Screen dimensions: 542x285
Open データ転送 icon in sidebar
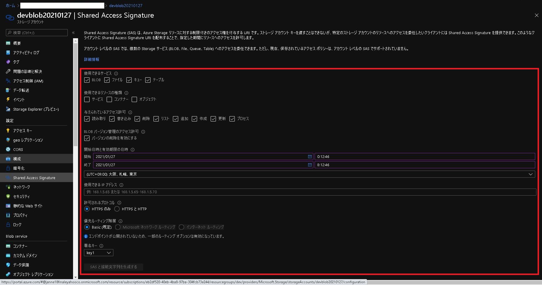coord(8,90)
